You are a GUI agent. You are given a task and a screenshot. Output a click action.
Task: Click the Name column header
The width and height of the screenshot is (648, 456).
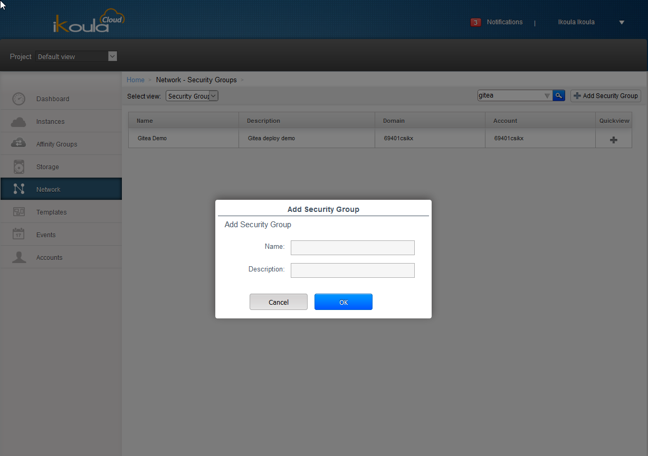click(x=184, y=121)
